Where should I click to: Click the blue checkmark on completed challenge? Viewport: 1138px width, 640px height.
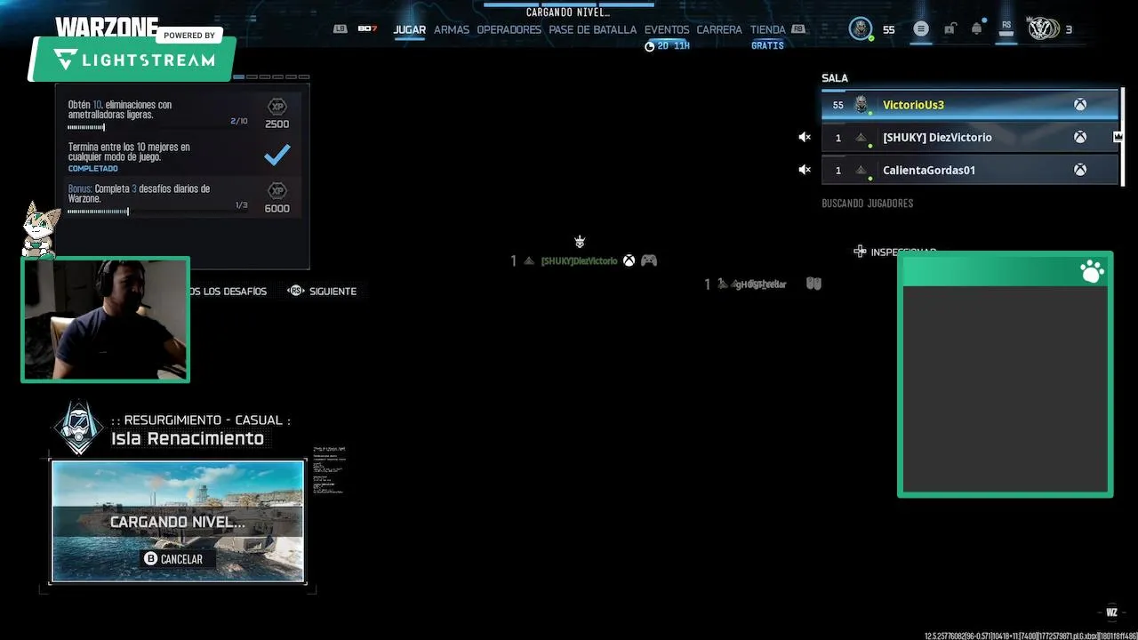pos(277,155)
